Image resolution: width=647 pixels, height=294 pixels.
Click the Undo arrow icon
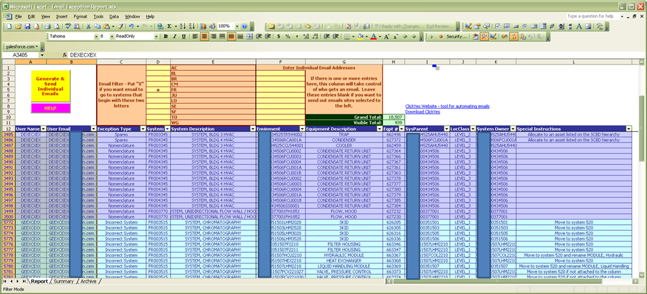pos(131,26)
